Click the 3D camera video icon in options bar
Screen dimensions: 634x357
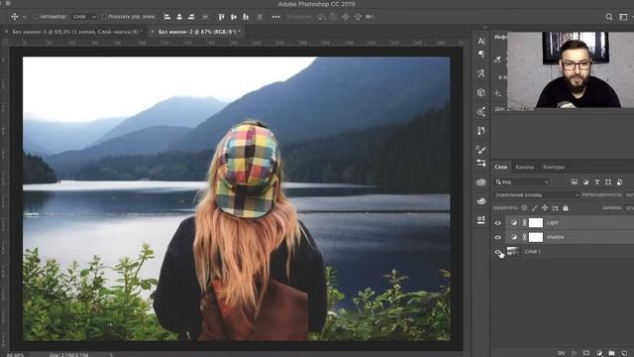click(x=370, y=17)
